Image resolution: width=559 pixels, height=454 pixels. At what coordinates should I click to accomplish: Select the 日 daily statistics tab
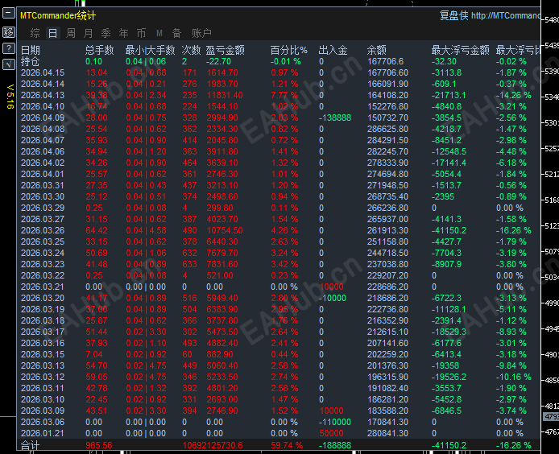(x=52, y=33)
